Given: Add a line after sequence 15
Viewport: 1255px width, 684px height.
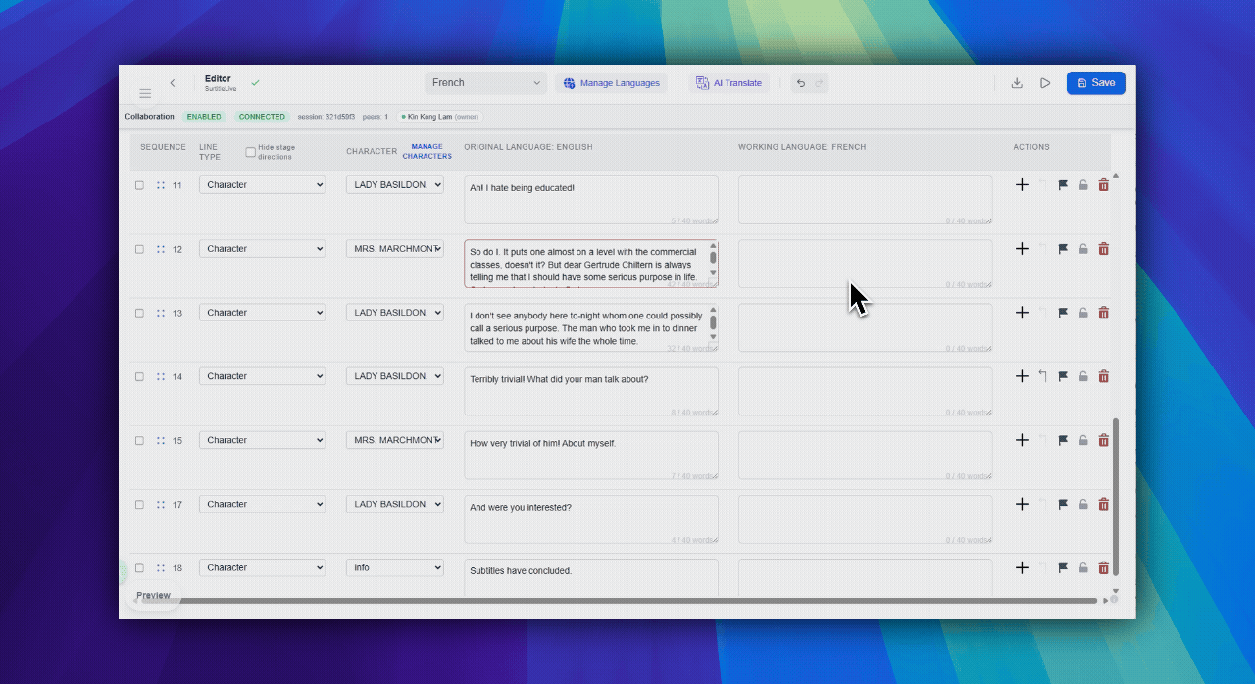Looking at the screenshot, I should click(1022, 440).
